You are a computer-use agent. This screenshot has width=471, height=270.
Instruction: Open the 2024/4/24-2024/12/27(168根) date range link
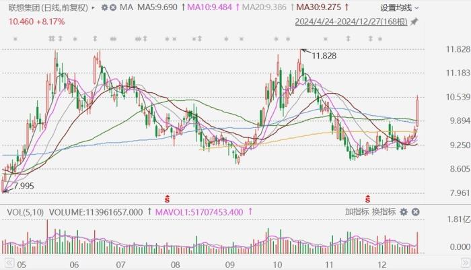[351, 22]
